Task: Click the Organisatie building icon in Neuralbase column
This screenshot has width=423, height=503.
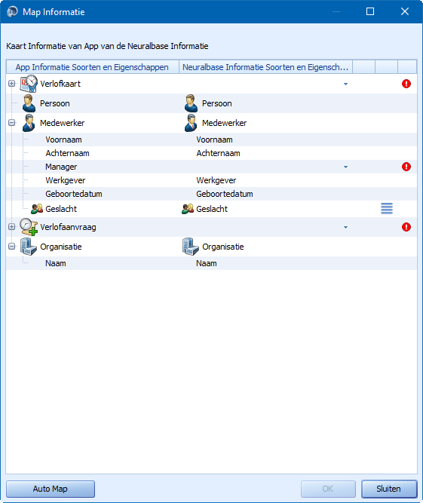Action: coord(191,247)
